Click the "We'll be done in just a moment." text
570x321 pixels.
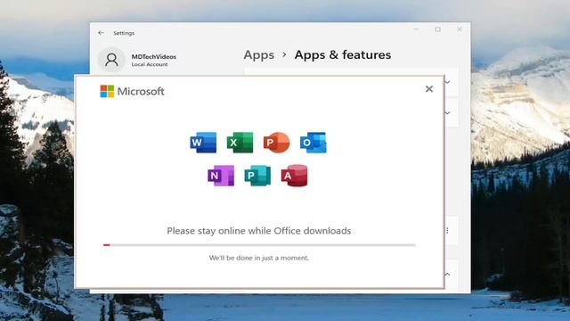[259, 258]
